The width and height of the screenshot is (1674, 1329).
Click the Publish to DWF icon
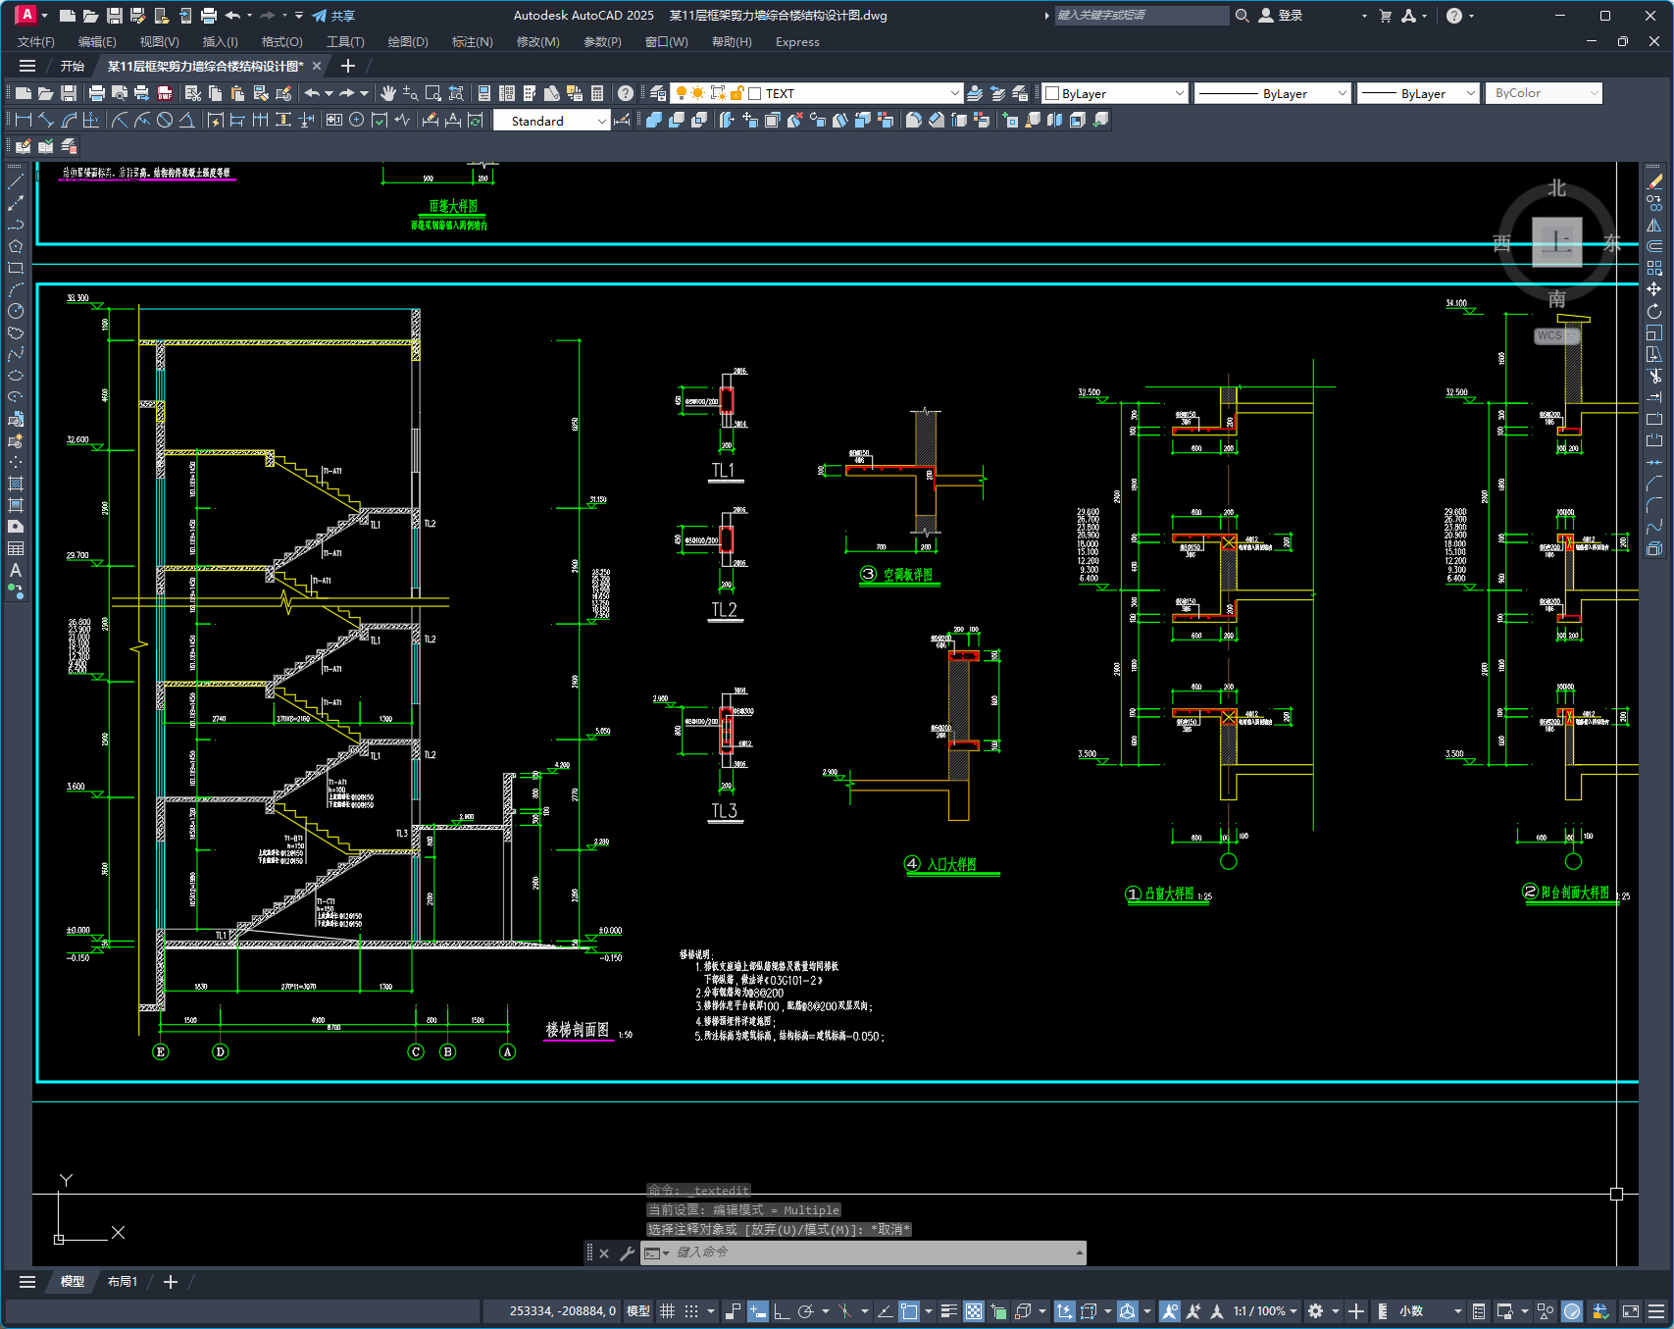(x=165, y=93)
